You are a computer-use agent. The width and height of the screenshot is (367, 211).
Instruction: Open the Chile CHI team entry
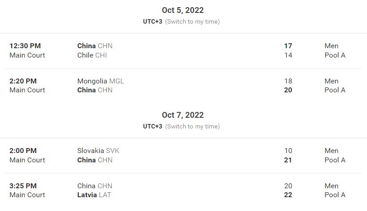tap(92, 55)
